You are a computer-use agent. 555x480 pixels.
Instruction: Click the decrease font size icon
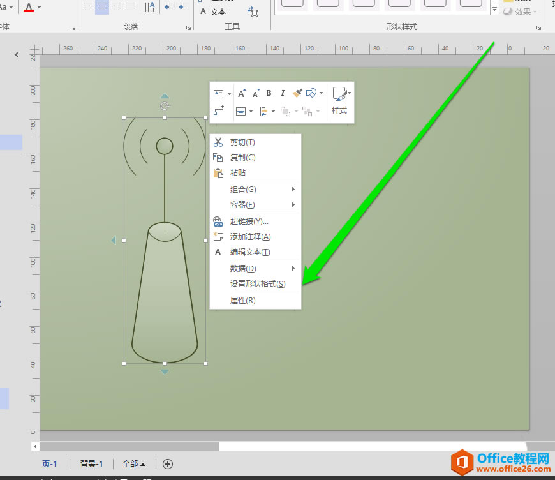(x=255, y=93)
